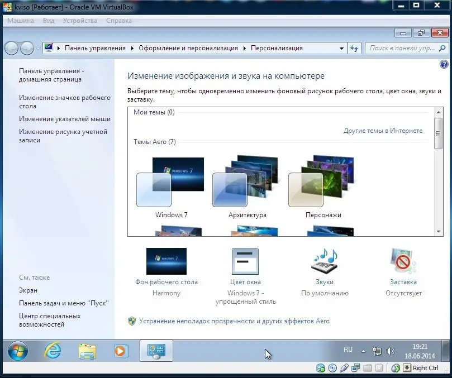Expand the address bar dropdown arrow

(x=341, y=48)
